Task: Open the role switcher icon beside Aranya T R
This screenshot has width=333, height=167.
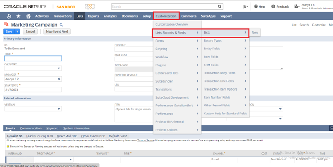Action: [x=297, y=7]
